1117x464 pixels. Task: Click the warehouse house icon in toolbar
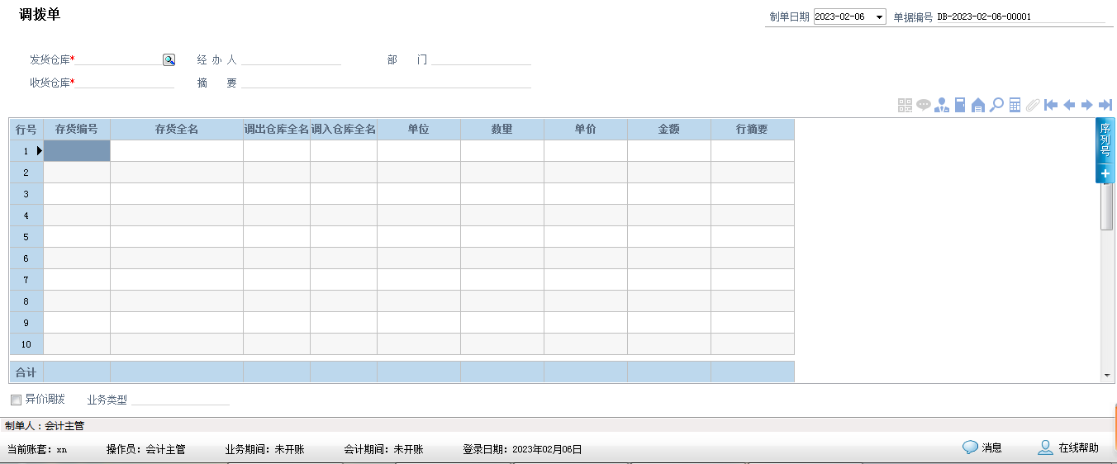tap(978, 105)
